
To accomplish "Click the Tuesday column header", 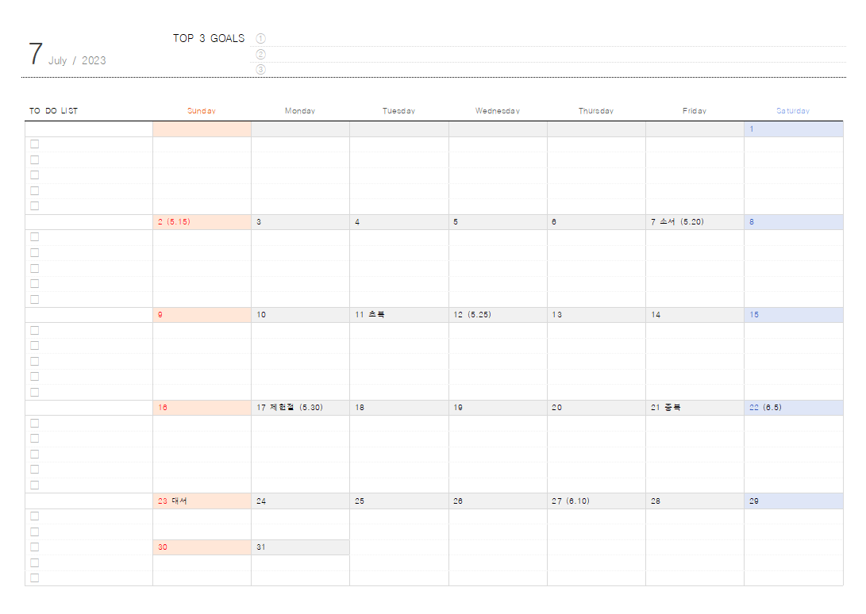I will point(398,111).
